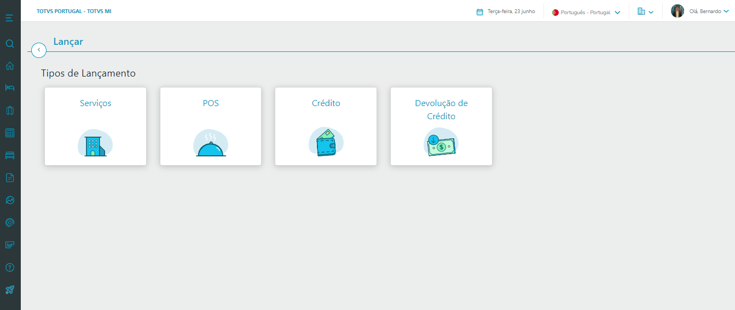Open the luggage icon in sidebar
Screen dimensions: 735x310
pyautogui.click(x=9, y=110)
